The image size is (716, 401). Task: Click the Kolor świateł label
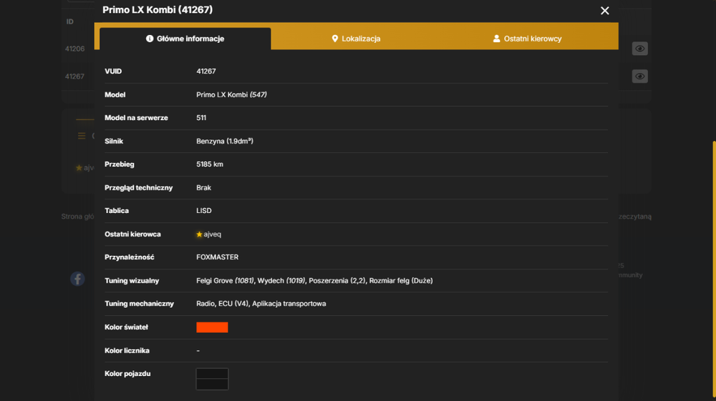pyautogui.click(x=126, y=327)
